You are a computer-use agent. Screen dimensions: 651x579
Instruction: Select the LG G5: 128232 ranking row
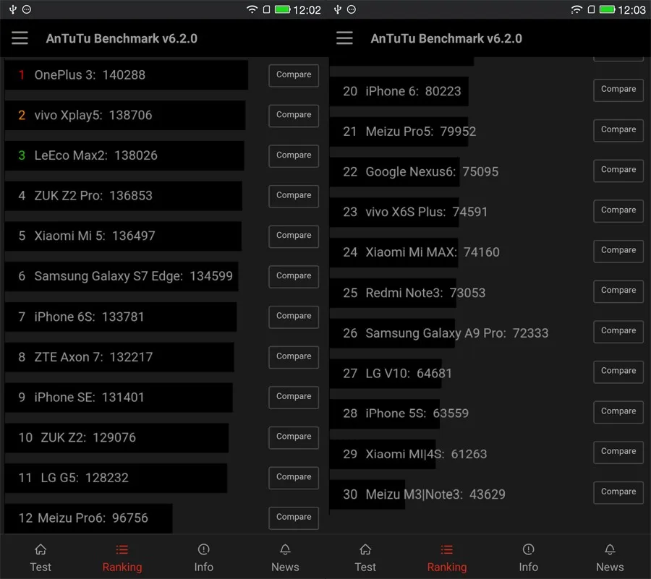(x=116, y=477)
